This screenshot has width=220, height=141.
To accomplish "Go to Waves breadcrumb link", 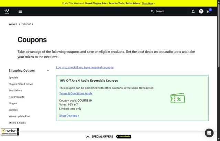I will pyautogui.click(x=13, y=24).
